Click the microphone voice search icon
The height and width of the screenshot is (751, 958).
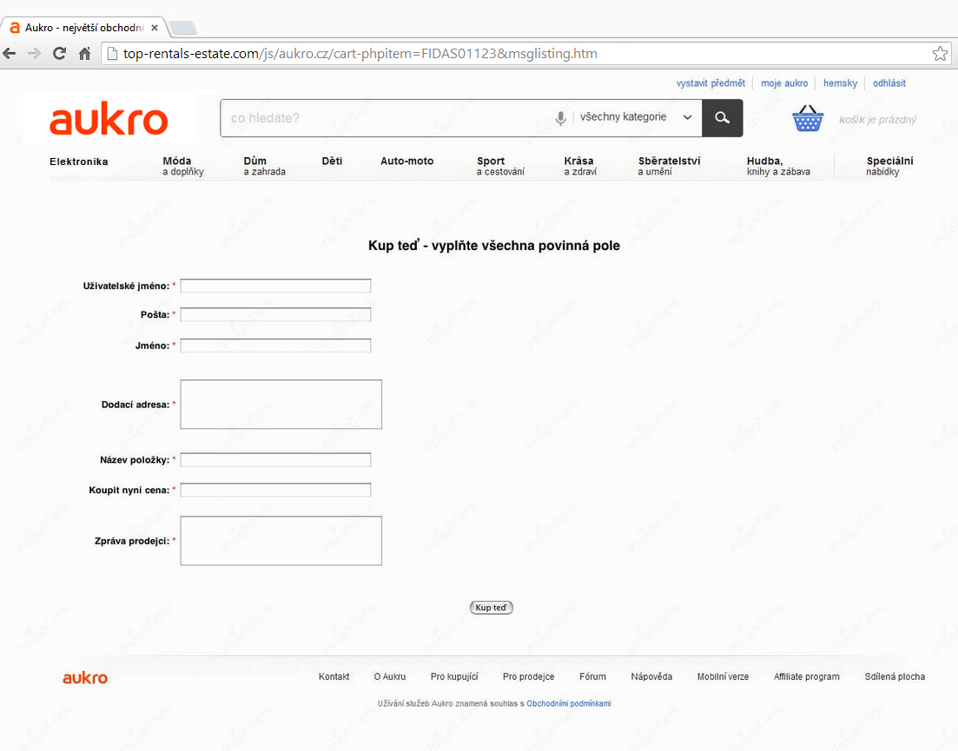click(560, 118)
